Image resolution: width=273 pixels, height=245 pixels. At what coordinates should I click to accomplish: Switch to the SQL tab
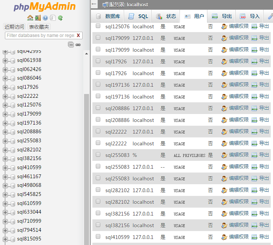138,16
